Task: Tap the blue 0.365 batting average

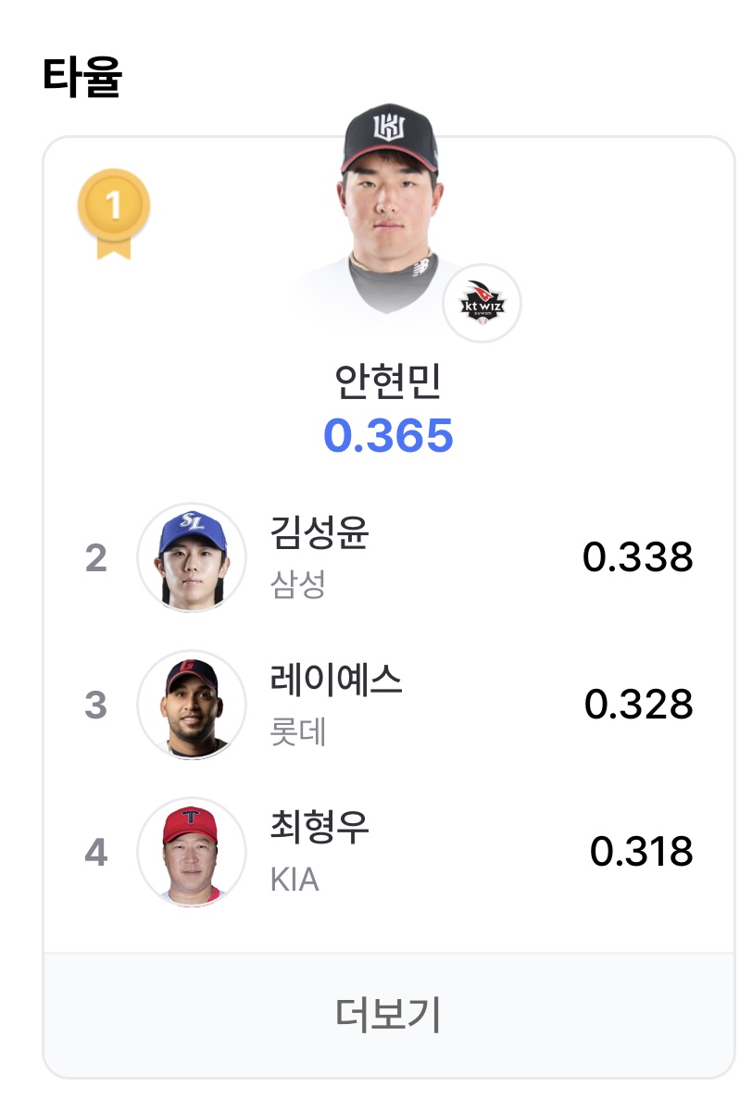Action: click(388, 435)
